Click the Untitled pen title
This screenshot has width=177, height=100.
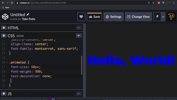click(18, 15)
